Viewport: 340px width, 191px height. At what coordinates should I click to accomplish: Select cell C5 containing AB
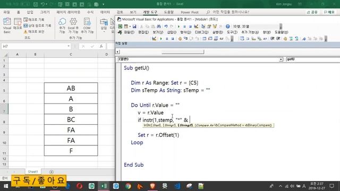click(71, 88)
